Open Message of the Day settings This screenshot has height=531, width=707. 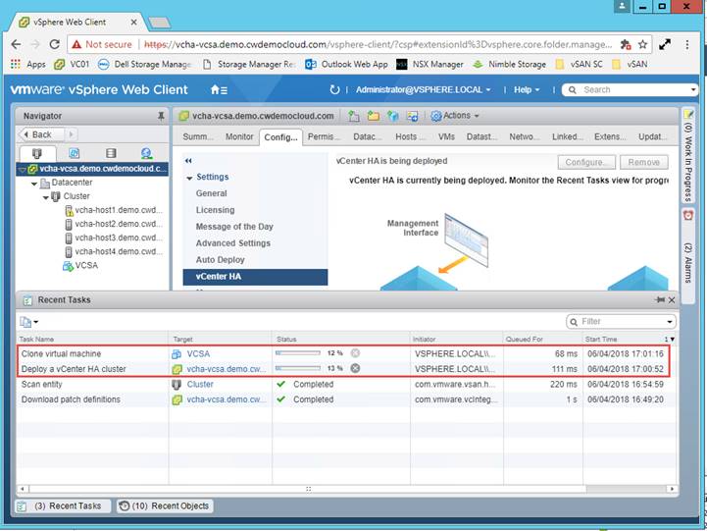[234, 227]
